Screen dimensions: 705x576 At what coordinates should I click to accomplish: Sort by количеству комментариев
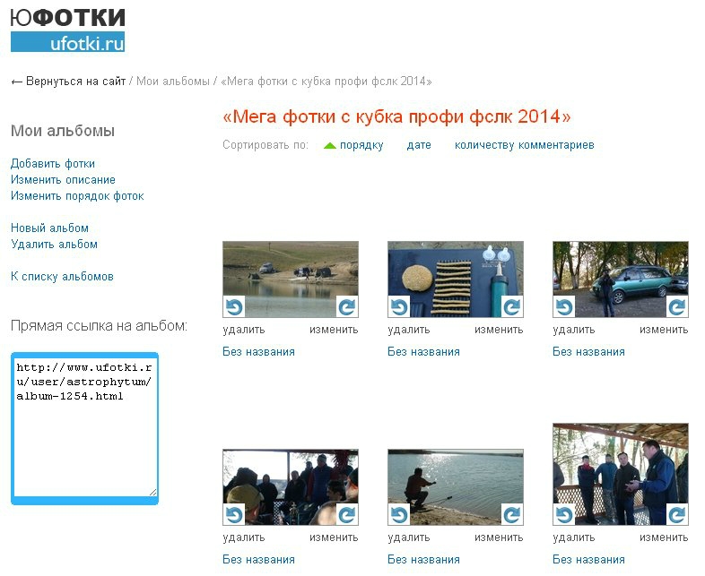(524, 145)
